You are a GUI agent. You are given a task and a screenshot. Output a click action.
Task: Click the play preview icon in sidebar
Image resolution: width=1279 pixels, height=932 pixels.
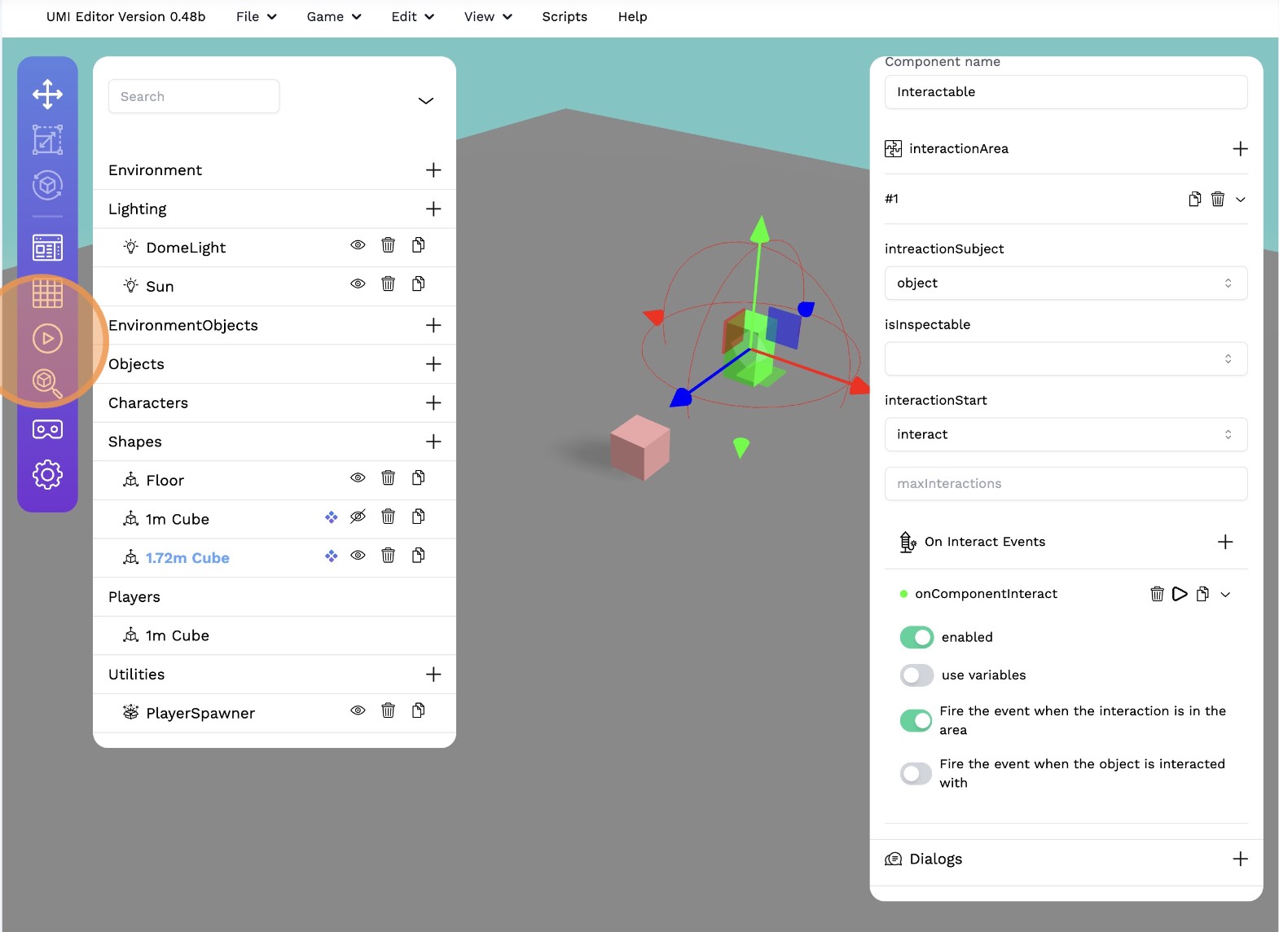pyautogui.click(x=47, y=338)
